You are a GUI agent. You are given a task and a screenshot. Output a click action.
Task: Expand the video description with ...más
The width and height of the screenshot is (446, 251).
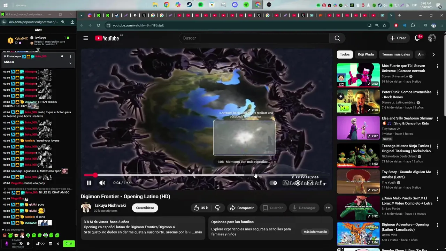pos(197,232)
